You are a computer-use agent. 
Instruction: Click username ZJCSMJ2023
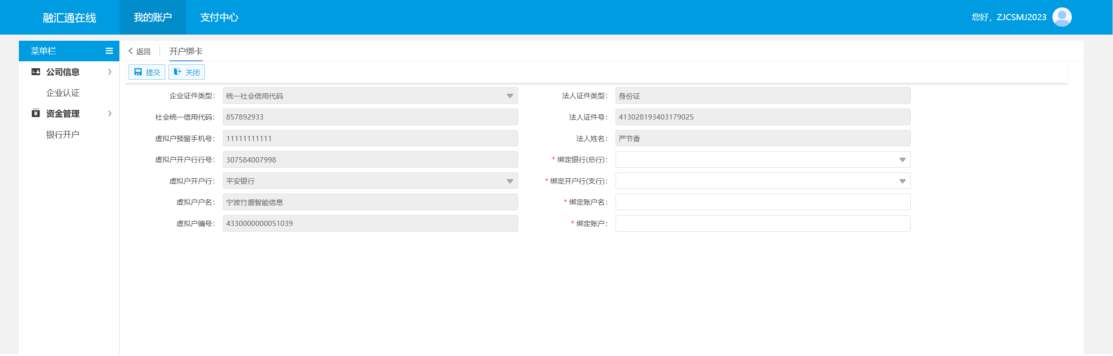pyautogui.click(x=1021, y=17)
